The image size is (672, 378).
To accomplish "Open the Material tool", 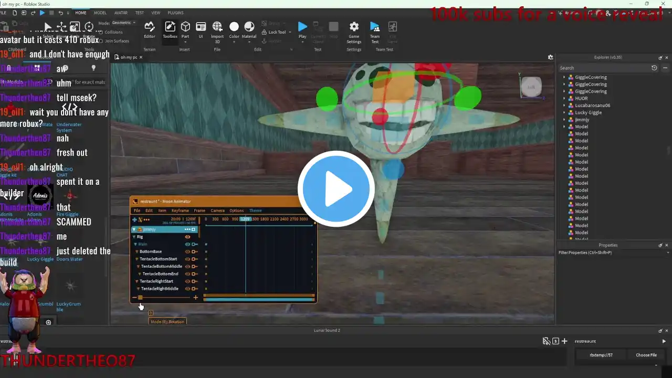I will point(249,29).
